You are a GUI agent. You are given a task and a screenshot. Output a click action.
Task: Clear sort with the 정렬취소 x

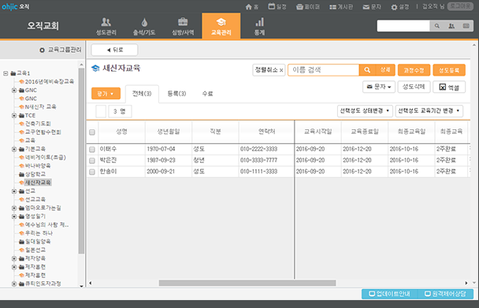[281, 70]
